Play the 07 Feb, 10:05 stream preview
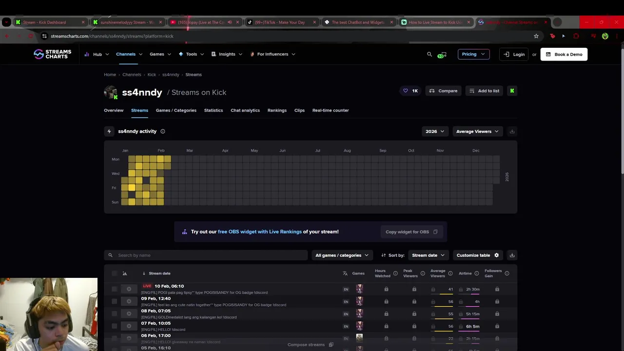 (129, 326)
